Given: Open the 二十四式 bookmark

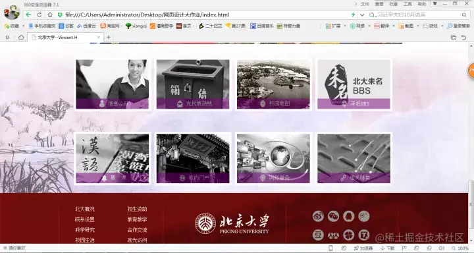Looking at the screenshot, I should 211,26.
